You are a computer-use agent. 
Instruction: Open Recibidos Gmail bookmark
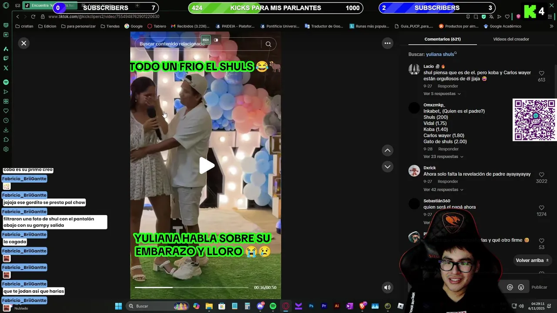click(190, 26)
